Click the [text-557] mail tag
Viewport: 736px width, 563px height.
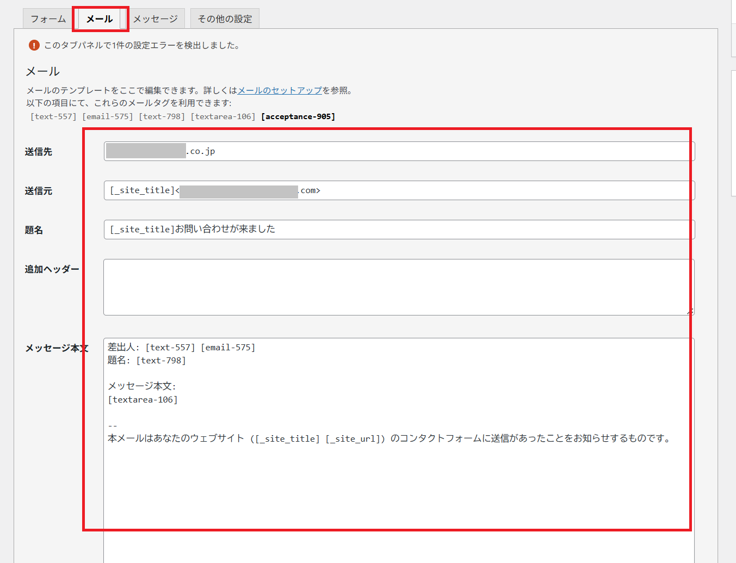pyautogui.click(x=53, y=116)
